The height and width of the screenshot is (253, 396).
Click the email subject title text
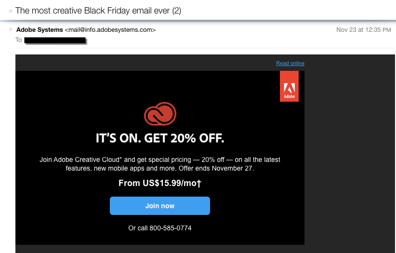coord(98,11)
